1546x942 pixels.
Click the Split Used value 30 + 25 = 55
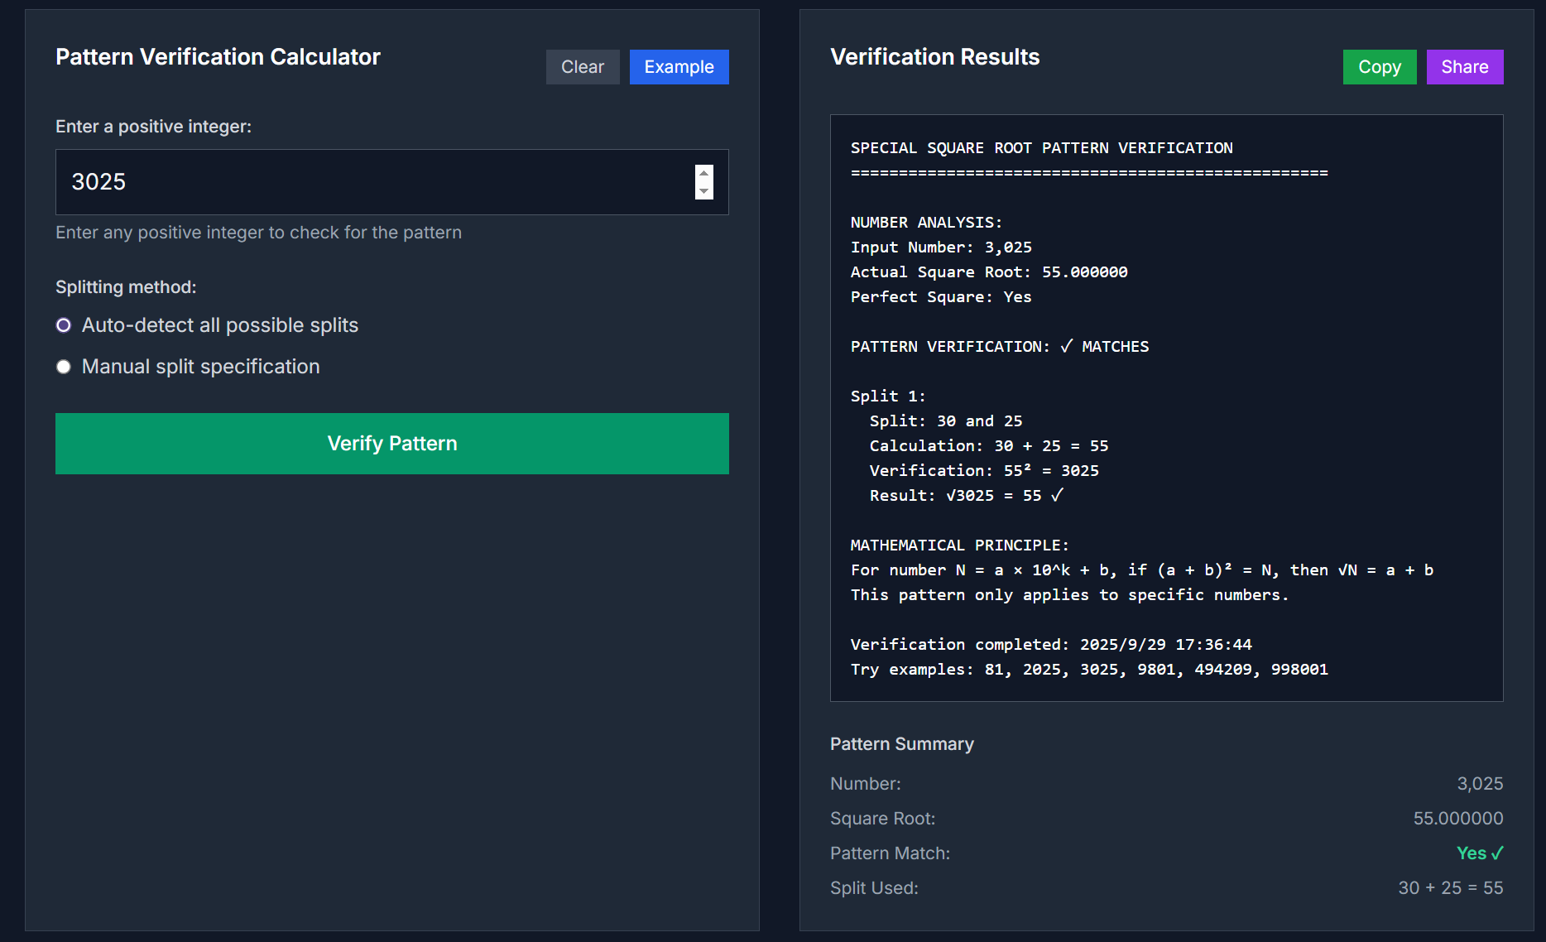1450,888
